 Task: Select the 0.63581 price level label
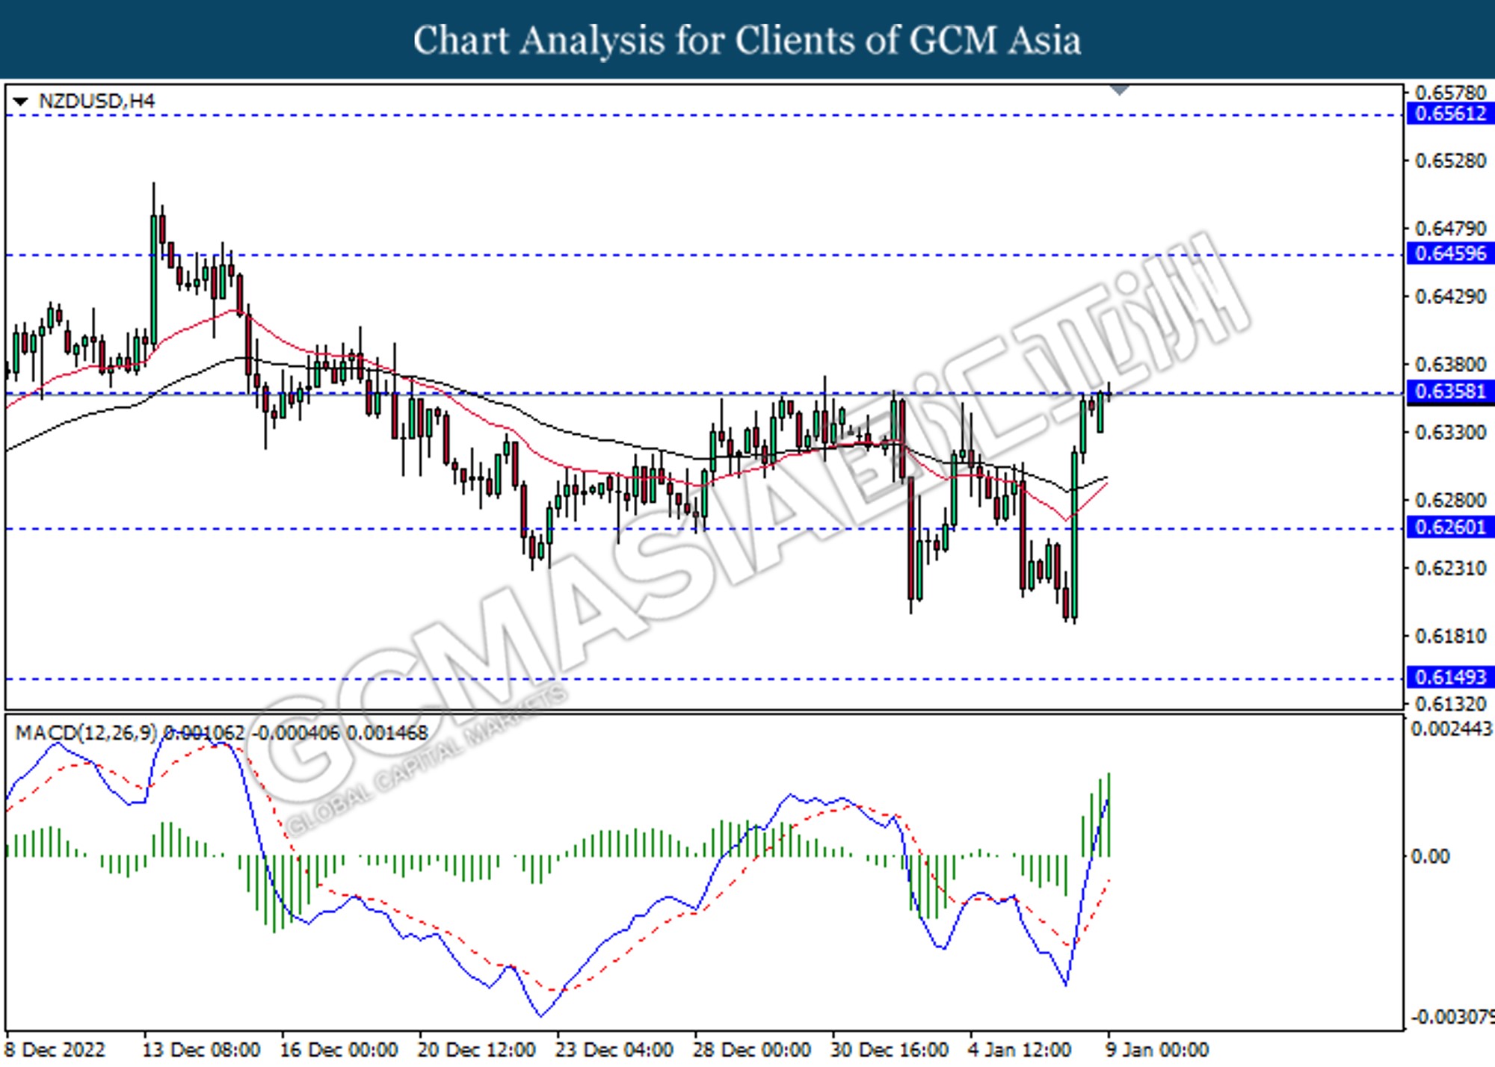coord(1450,392)
